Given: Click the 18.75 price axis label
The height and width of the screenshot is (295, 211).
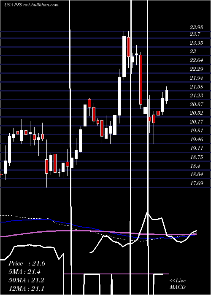Looking at the screenshot, I should 196,157.
